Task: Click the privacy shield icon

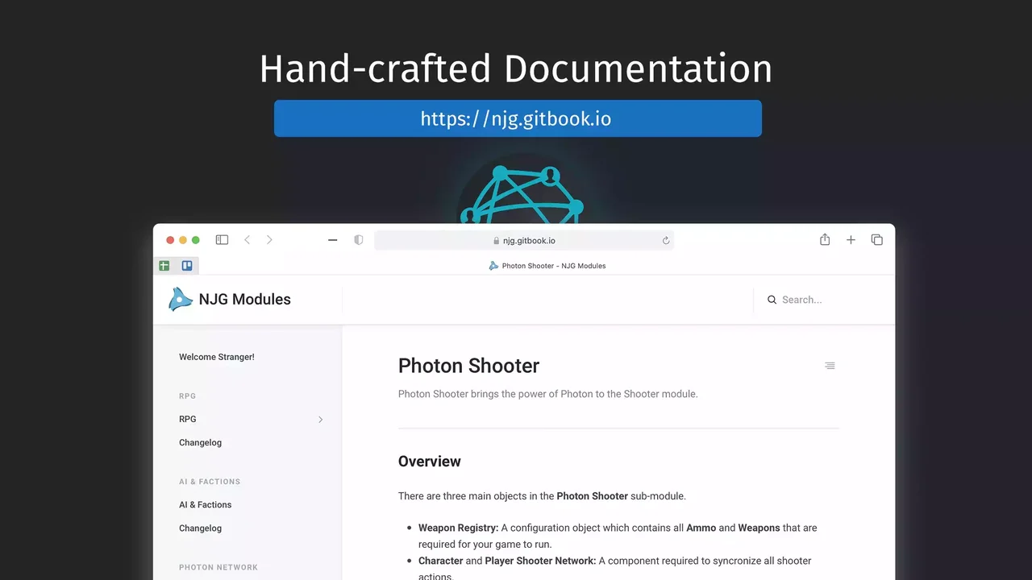Action: click(x=359, y=240)
